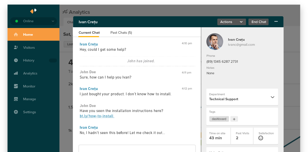308x152 pixels.
Task: Click the Satisfaction smiley face icon
Action: coord(261,138)
